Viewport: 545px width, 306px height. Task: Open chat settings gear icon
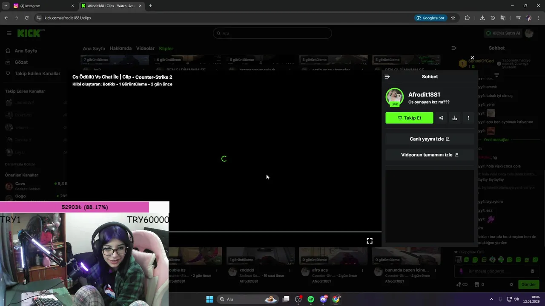pyautogui.click(x=511, y=285)
